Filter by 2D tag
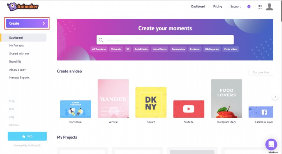 (128, 49)
